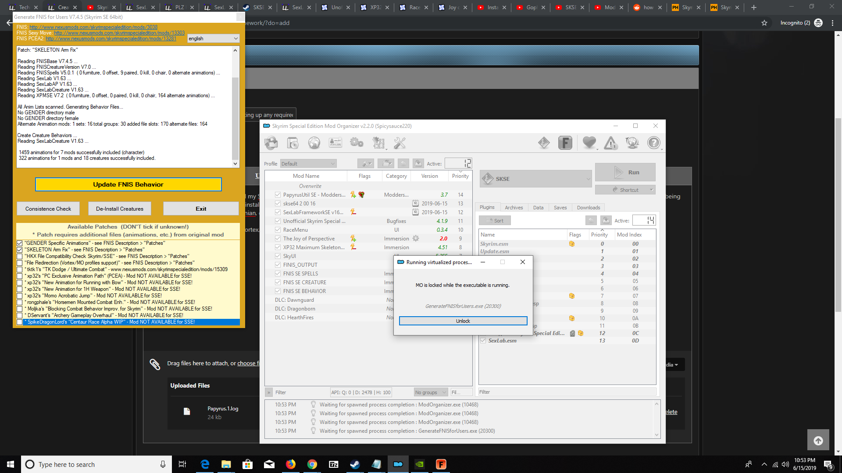
Task: Click FNIS output log vertical scrollbar
Action: point(235,107)
